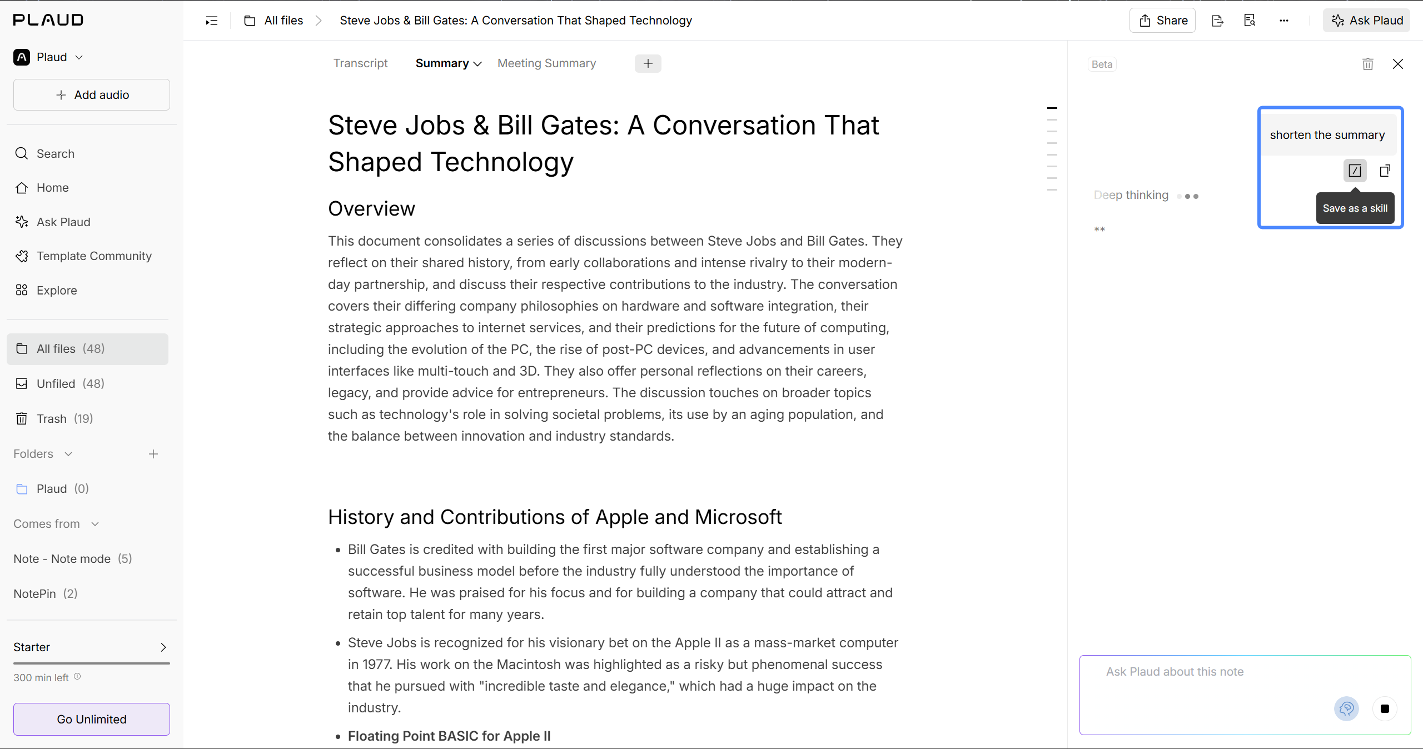The image size is (1423, 749).
Task: Add a new summary tab with plus
Action: tap(648, 63)
